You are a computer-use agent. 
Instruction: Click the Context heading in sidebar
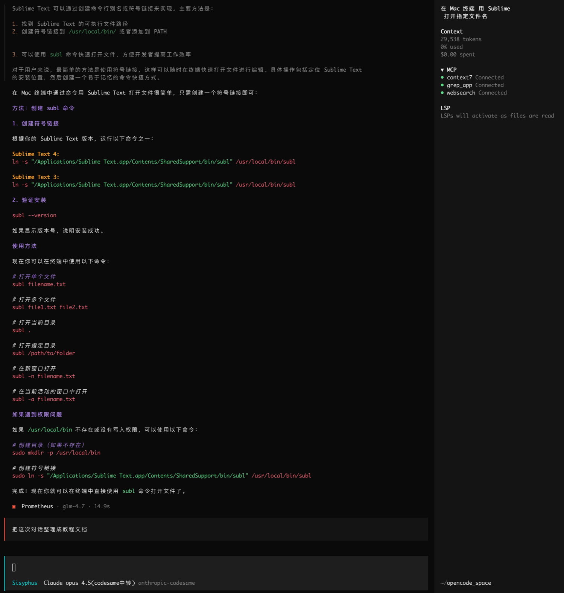[x=452, y=32]
